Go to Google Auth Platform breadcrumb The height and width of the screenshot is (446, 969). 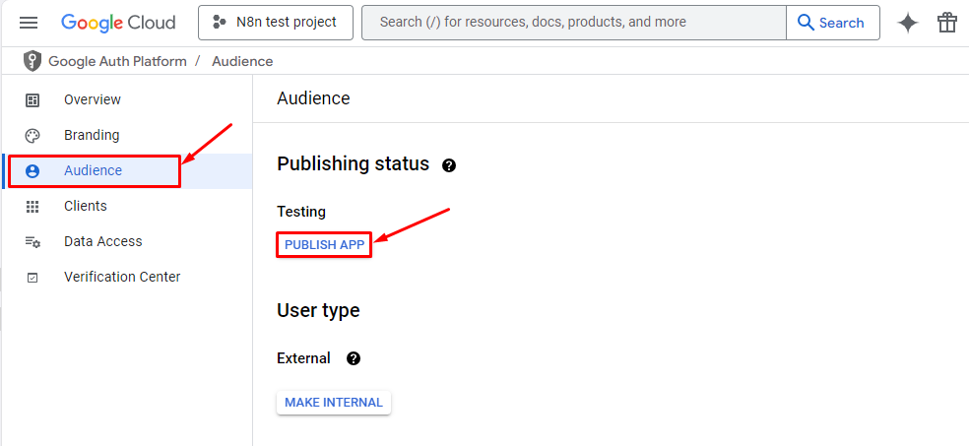point(117,61)
